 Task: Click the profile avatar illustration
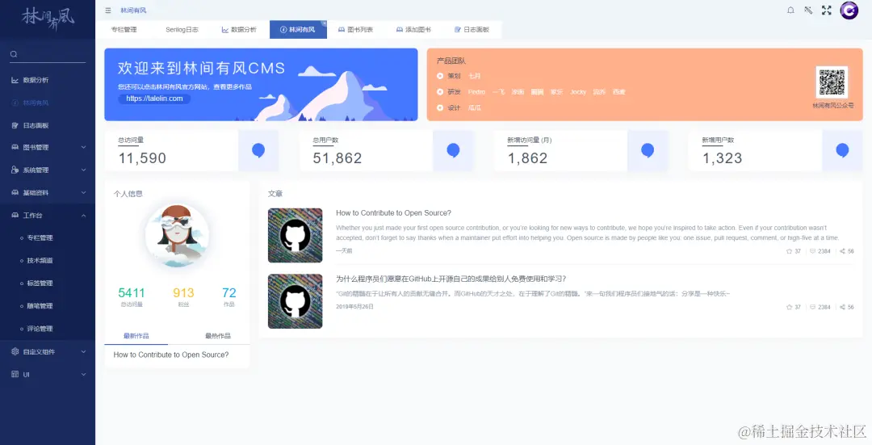click(x=177, y=236)
